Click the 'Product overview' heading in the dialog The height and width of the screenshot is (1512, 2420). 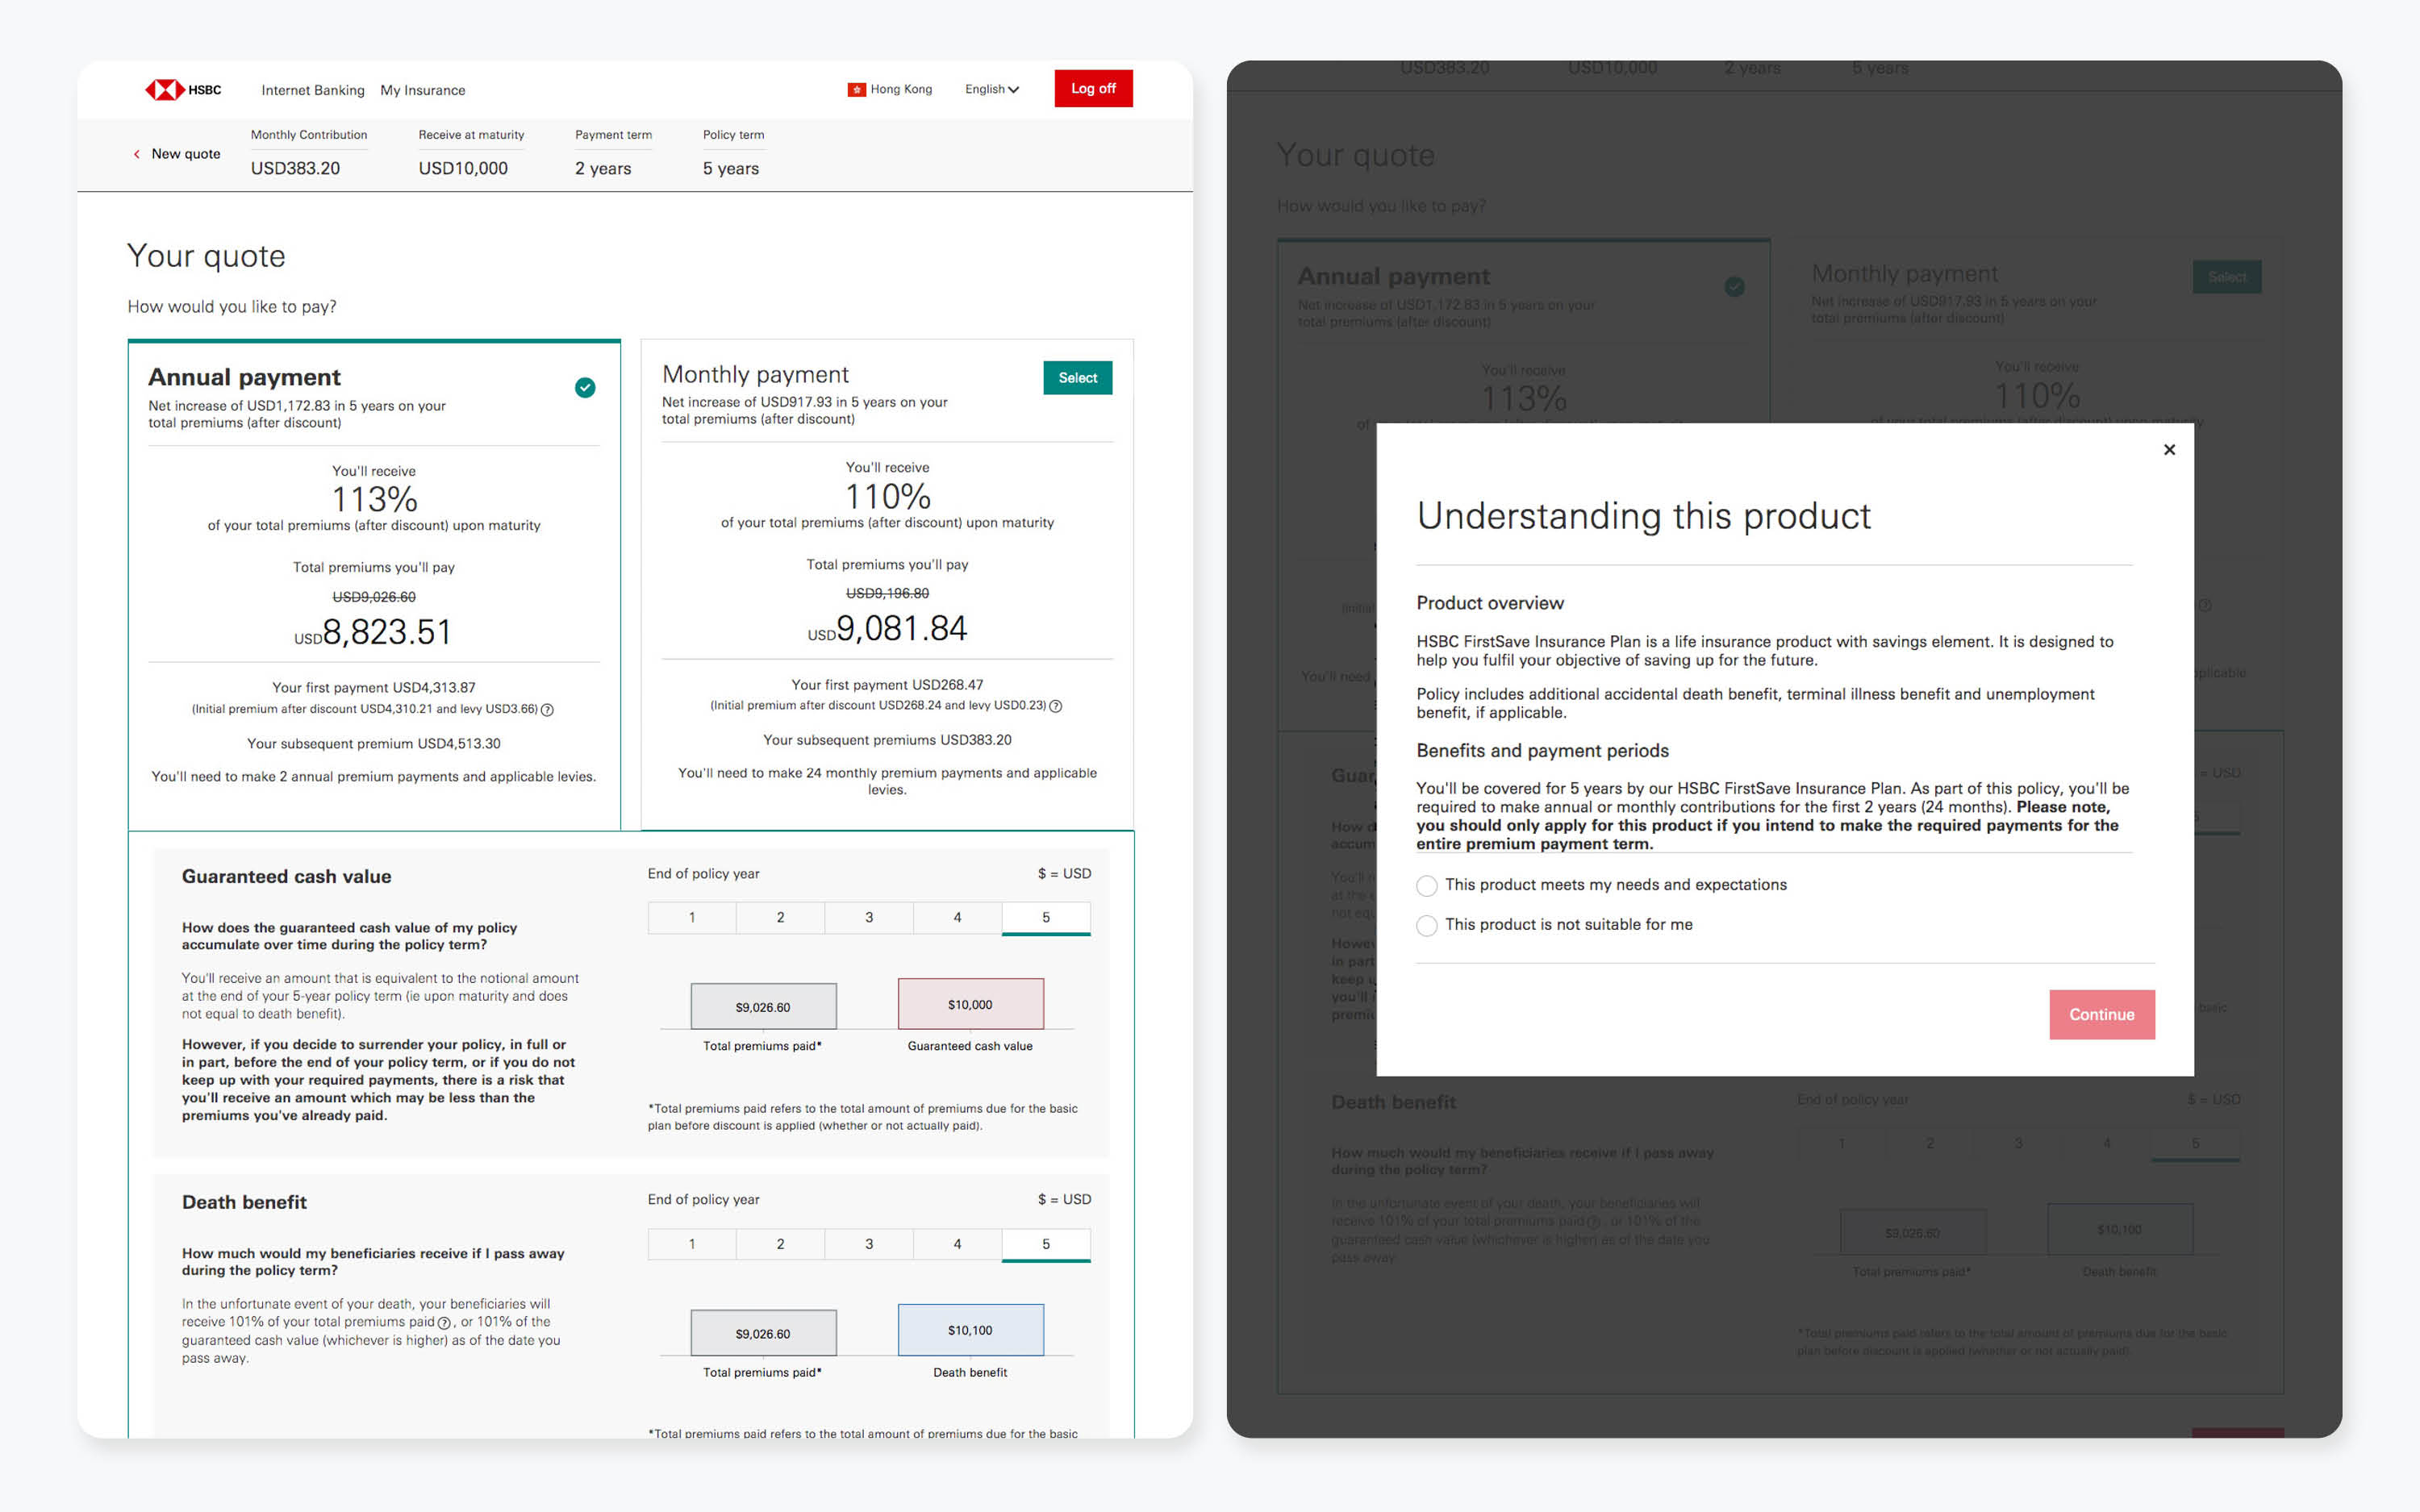(1490, 603)
